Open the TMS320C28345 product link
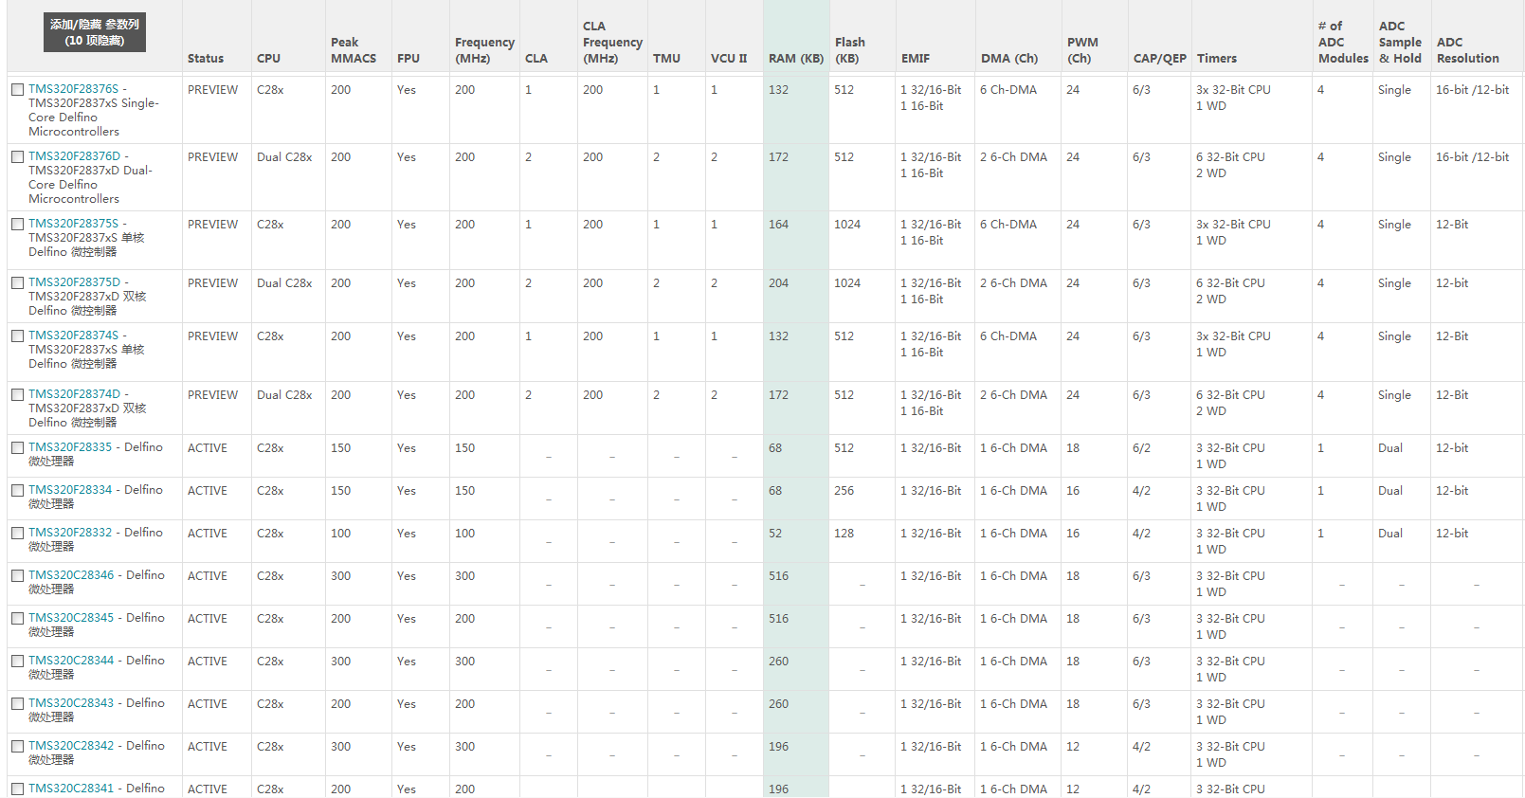Image resolution: width=1525 pixels, height=798 pixels. click(71, 618)
